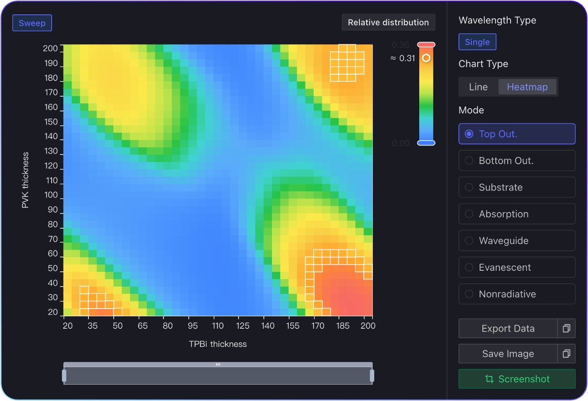Select the Waveguide mode option
Screen dimensions: 588x401
tap(517, 241)
